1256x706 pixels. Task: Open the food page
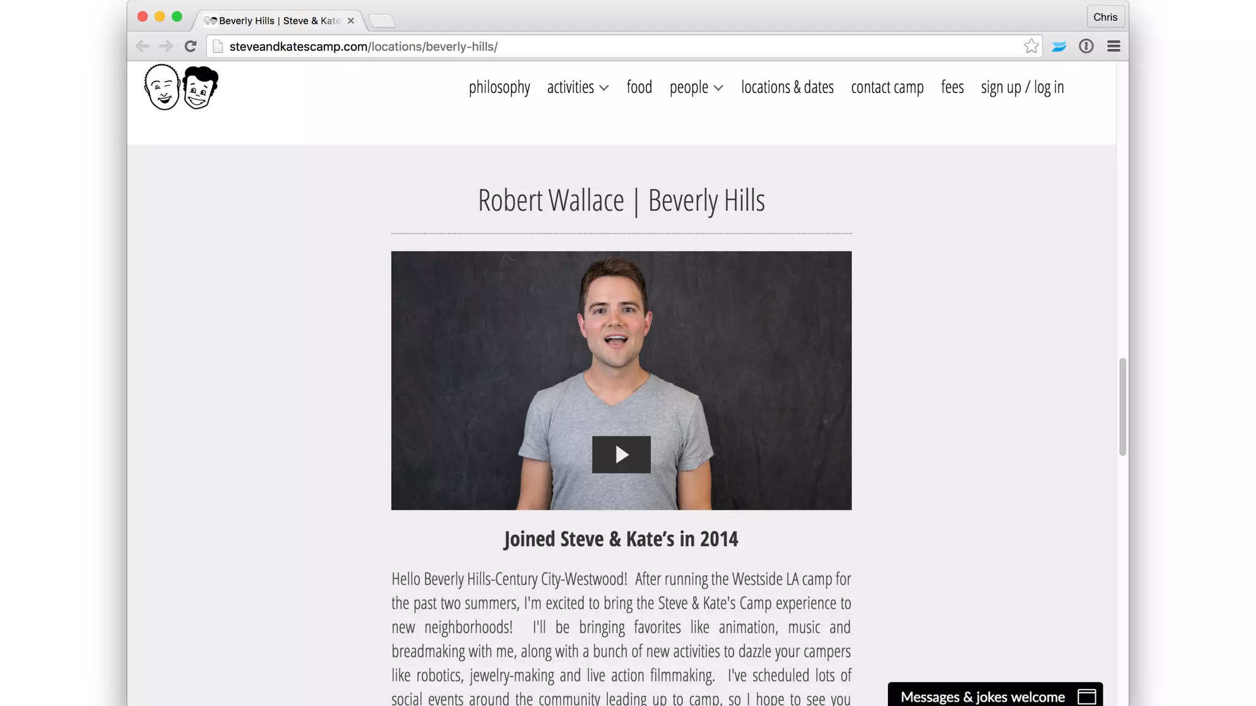click(x=639, y=88)
